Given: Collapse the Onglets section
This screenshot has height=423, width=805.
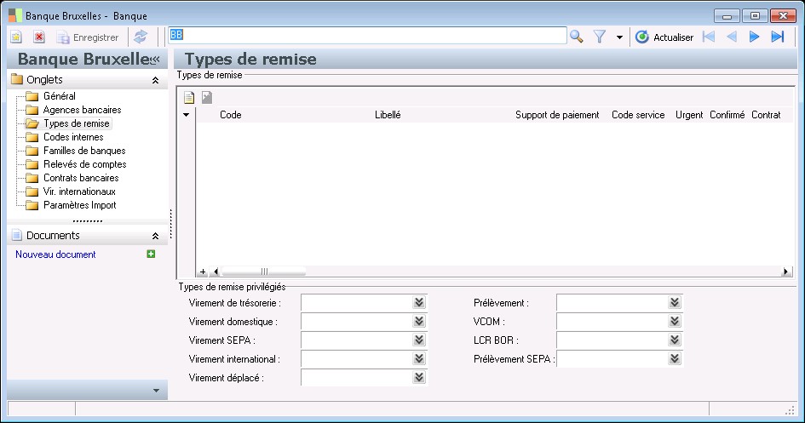Looking at the screenshot, I should coord(155,80).
